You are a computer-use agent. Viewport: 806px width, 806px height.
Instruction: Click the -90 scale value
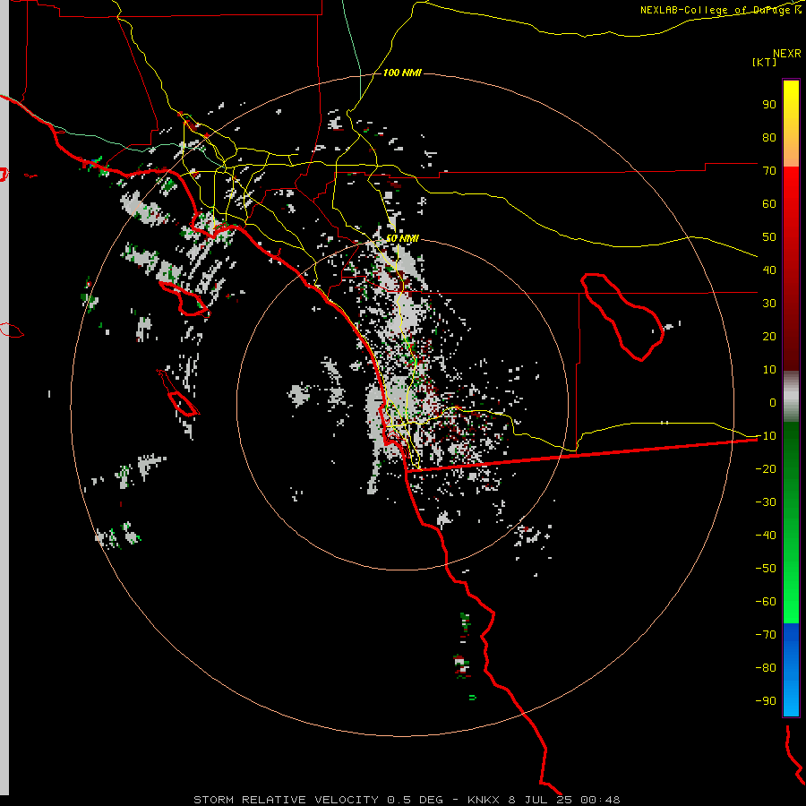point(766,701)
